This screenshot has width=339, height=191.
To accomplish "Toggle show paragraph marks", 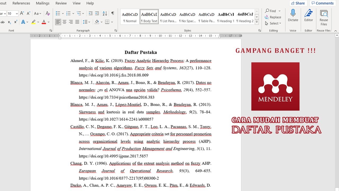I will pos(113,13).
